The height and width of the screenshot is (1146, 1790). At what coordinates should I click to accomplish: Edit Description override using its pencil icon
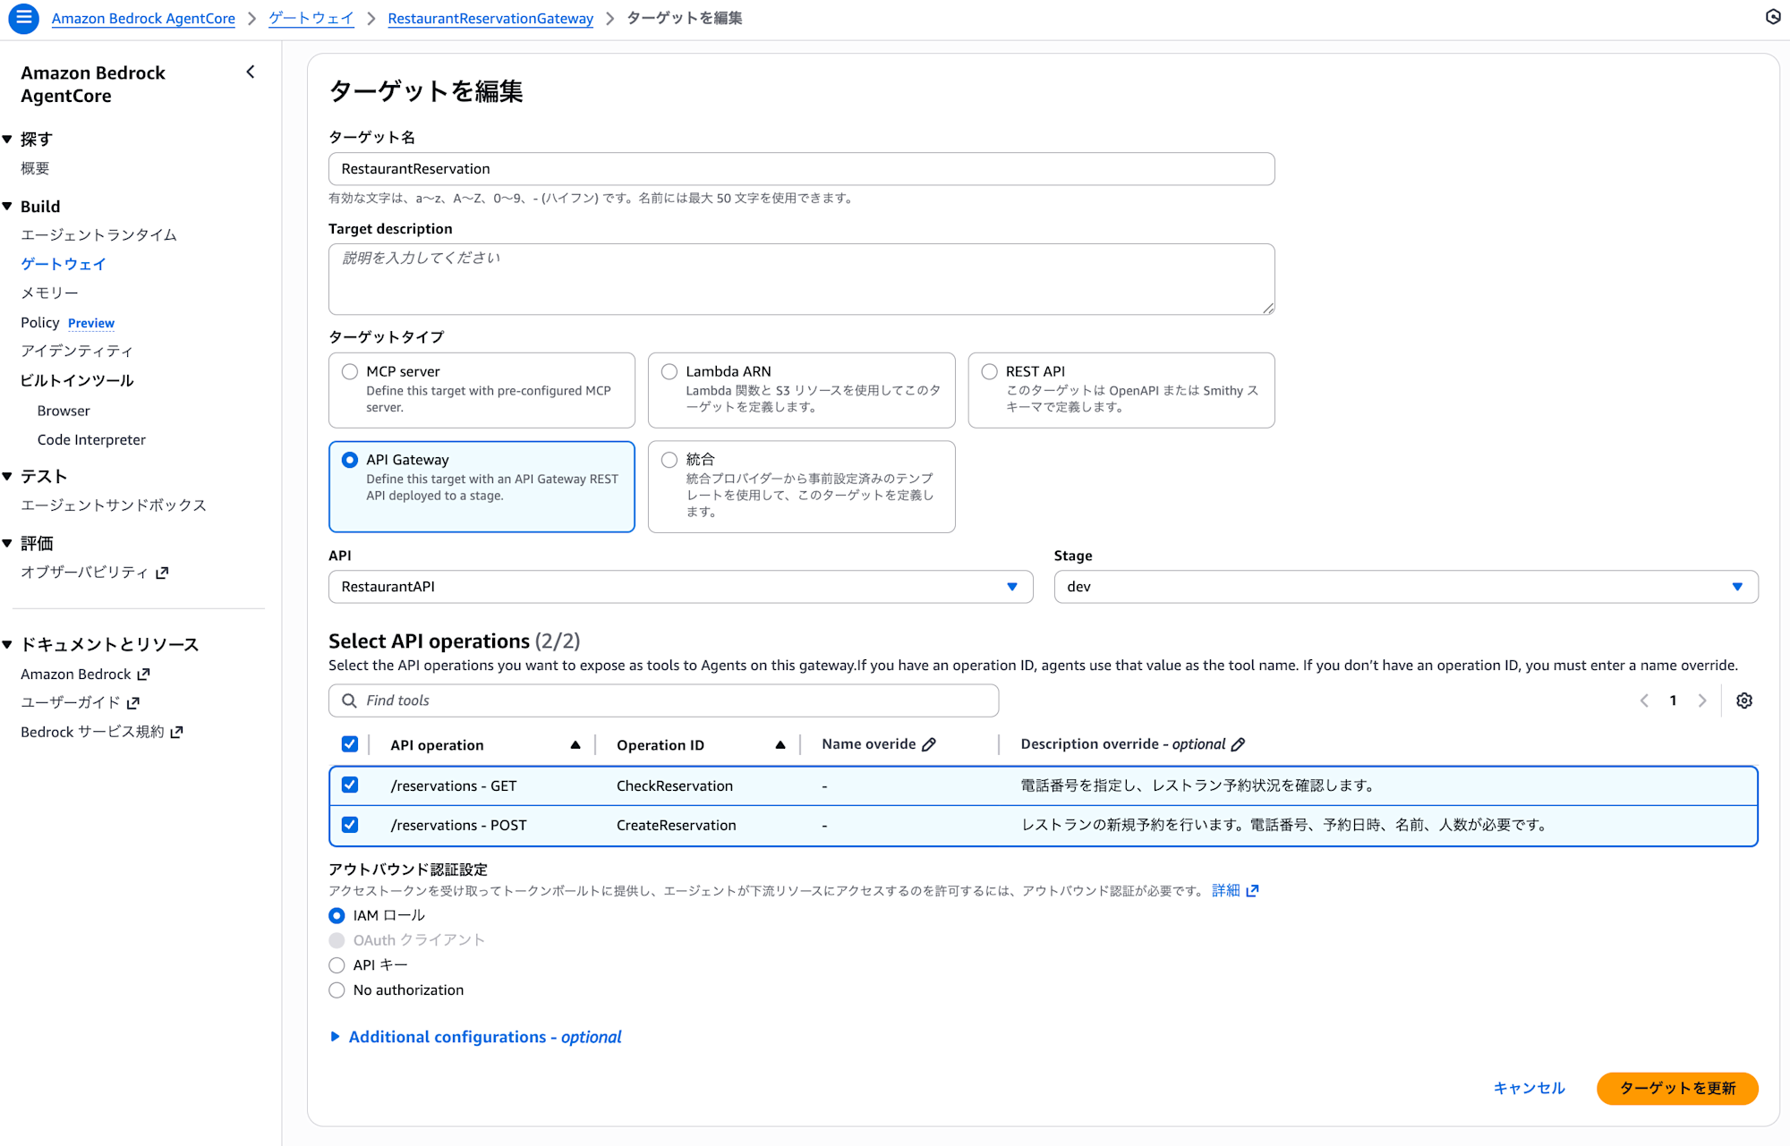pyautogui.click(x=1240, y=743)
